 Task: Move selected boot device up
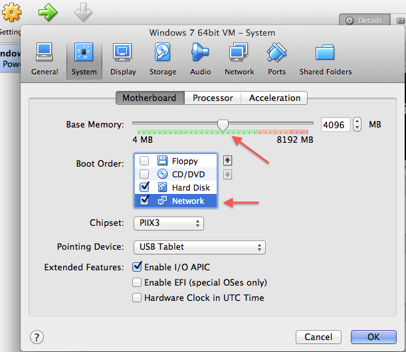pos(227,160)
